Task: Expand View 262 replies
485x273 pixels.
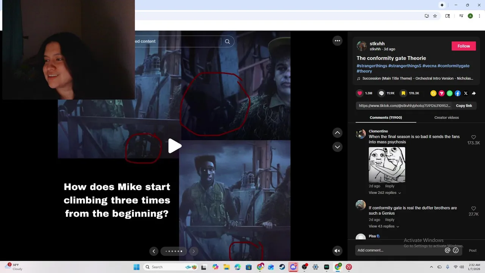Action: [385, 193]
